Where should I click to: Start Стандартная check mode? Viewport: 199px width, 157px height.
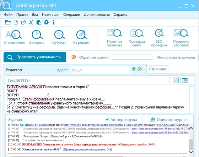[14, 37]
